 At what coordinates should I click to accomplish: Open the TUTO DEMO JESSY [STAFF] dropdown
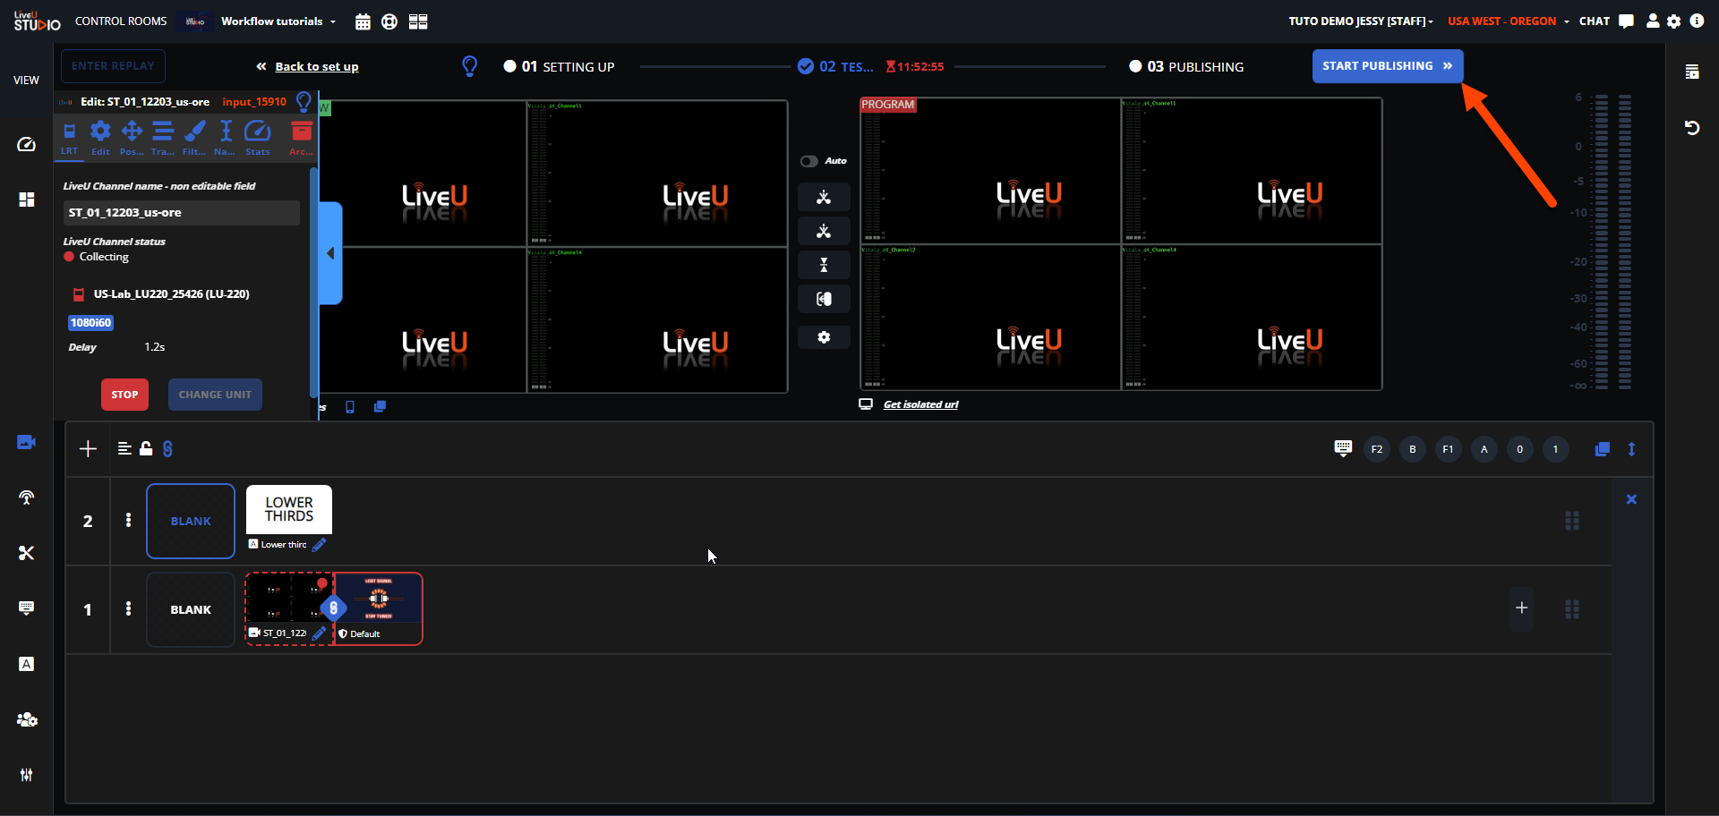click(x=1361, y=21)
